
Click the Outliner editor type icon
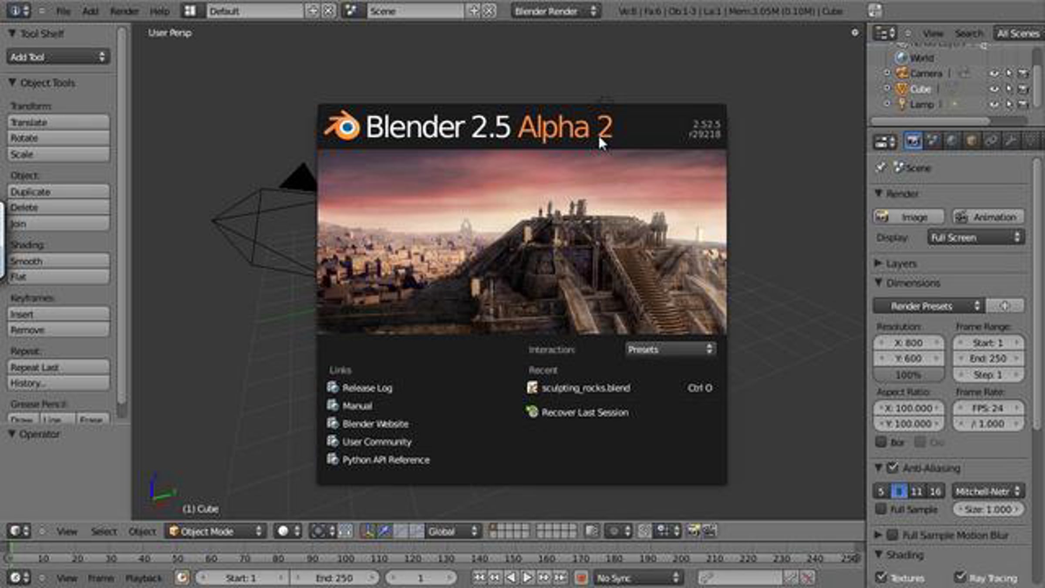point(884,34)
